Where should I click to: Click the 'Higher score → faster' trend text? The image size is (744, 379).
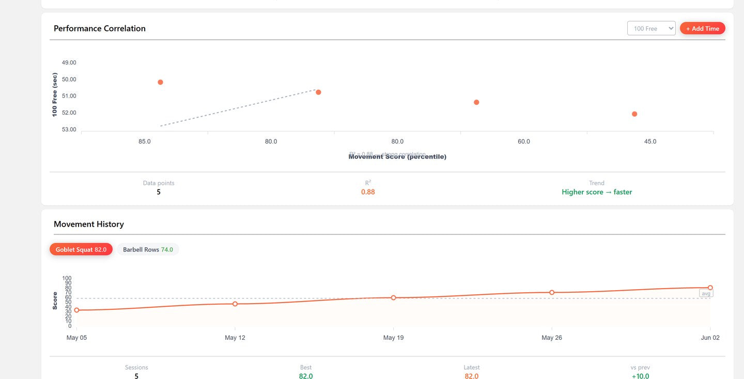click(x=597, y=192)
